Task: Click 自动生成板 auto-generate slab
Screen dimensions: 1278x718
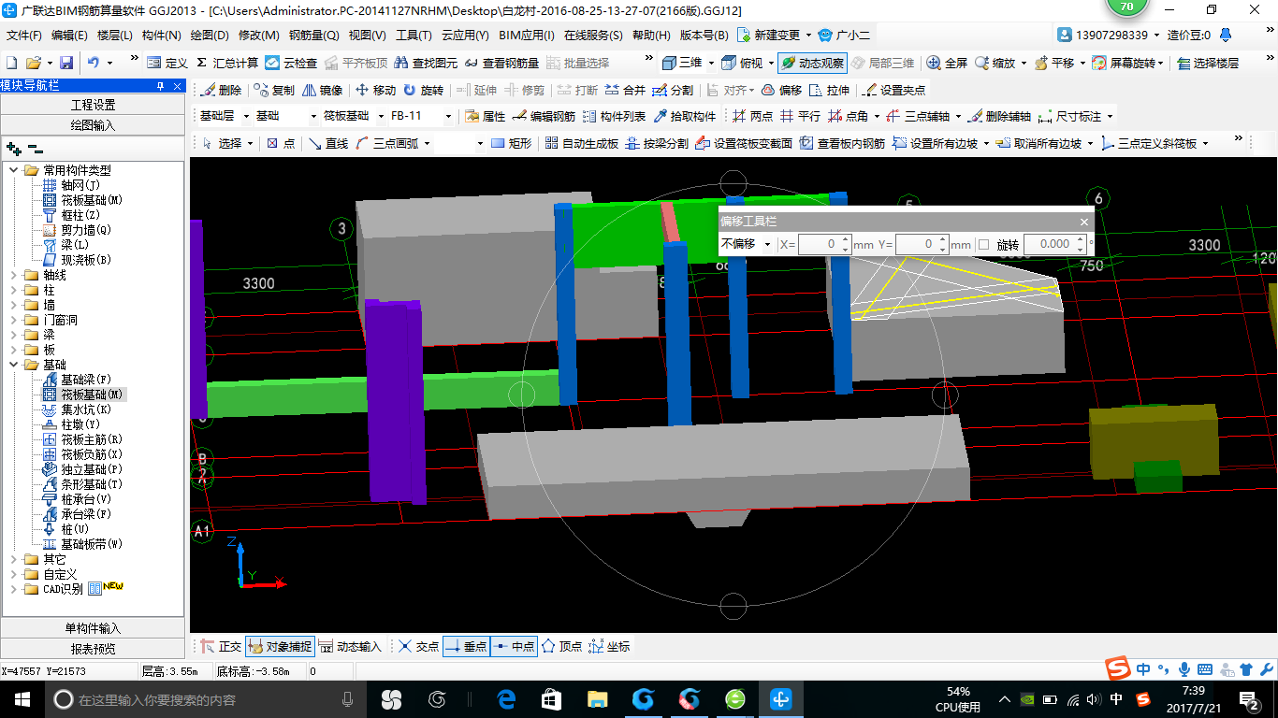Action: (x=581, y=143)
